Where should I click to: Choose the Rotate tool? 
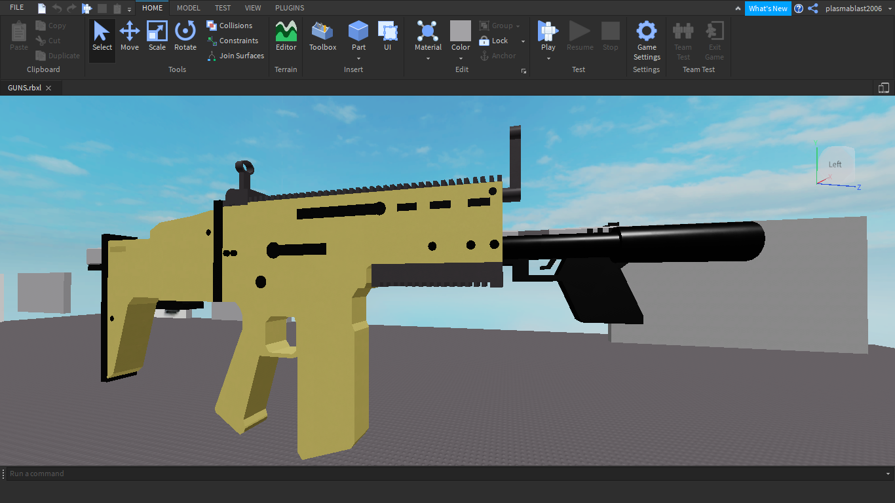point(185,36)
